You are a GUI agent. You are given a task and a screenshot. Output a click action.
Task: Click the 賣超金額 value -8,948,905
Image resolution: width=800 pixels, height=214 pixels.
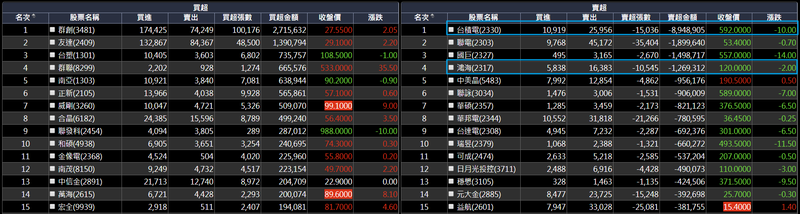pos(686,30)
